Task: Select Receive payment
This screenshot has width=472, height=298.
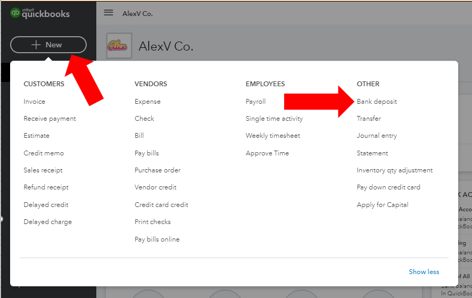Action: [x=49, y=119]
